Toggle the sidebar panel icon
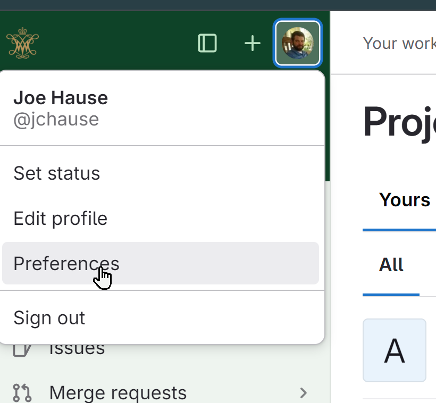The width and height of the screenshot is (436, 403). click(207, 43)
